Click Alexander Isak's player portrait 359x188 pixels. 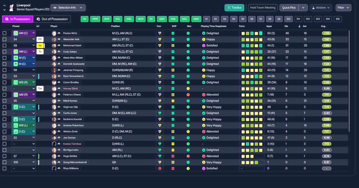pyautogui.click(x=54, y=39)
